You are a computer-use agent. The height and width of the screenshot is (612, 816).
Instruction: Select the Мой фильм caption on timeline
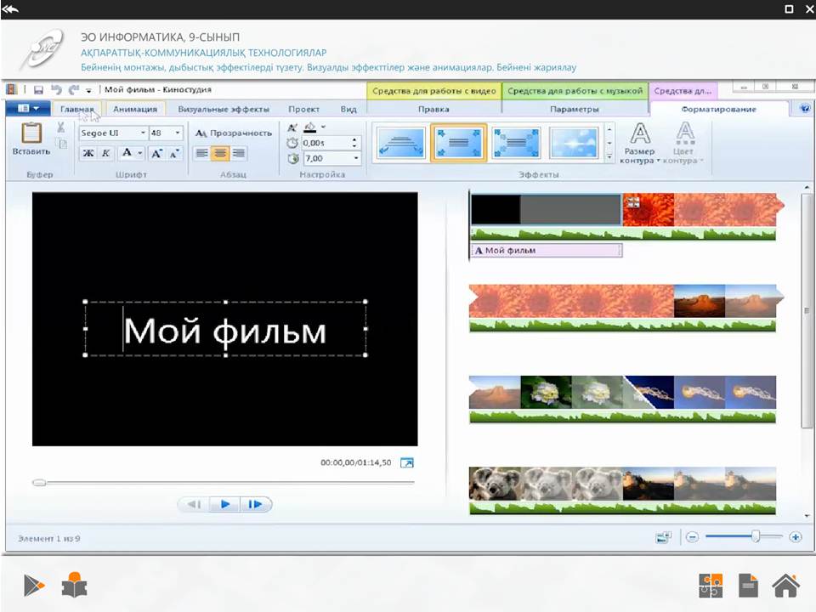click(547, 250)
